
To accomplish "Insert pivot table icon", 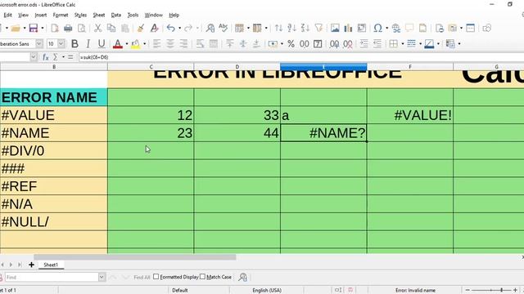I will (362, 28).
